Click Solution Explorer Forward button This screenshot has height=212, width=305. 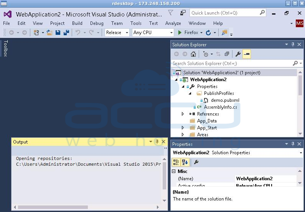[185, 54]
